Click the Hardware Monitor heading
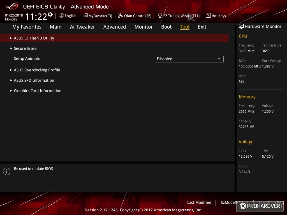This screenshot has height=215, width=287. tap(263, 27)
